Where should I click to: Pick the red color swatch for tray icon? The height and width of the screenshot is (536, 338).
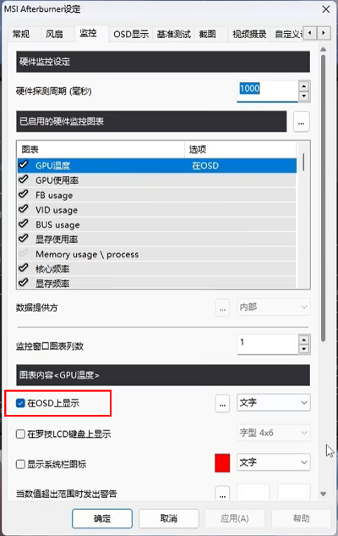tap(222, 463)
